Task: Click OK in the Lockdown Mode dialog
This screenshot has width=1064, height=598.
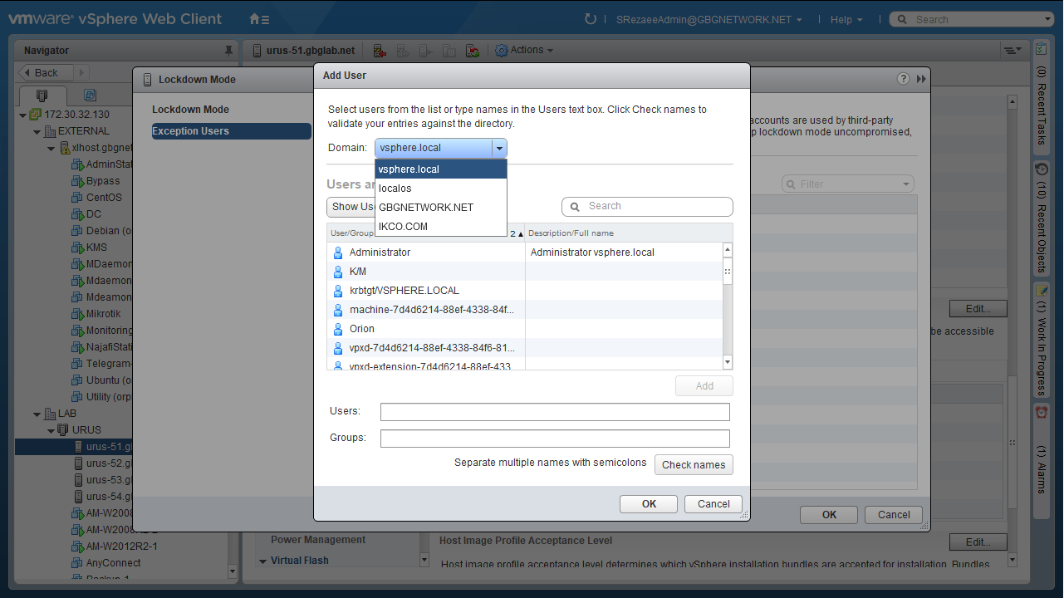Action: (x=829, y=515)
